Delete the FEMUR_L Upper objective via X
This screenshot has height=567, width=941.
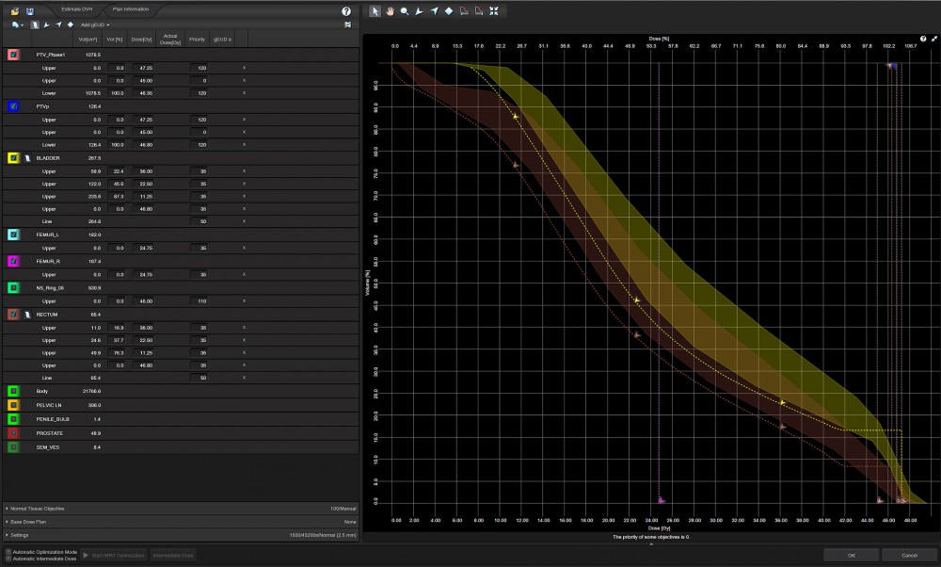pos(244,248)
